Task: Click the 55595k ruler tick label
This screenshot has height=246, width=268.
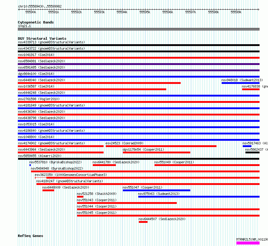Action: point(145,12)
